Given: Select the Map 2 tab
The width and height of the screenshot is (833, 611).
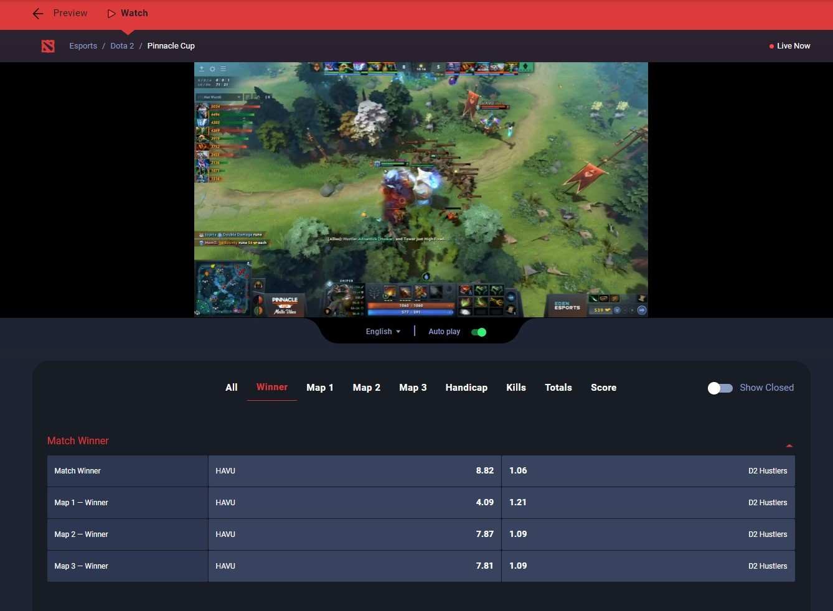Looking at the screenshot, I should (x=367, y=388).
